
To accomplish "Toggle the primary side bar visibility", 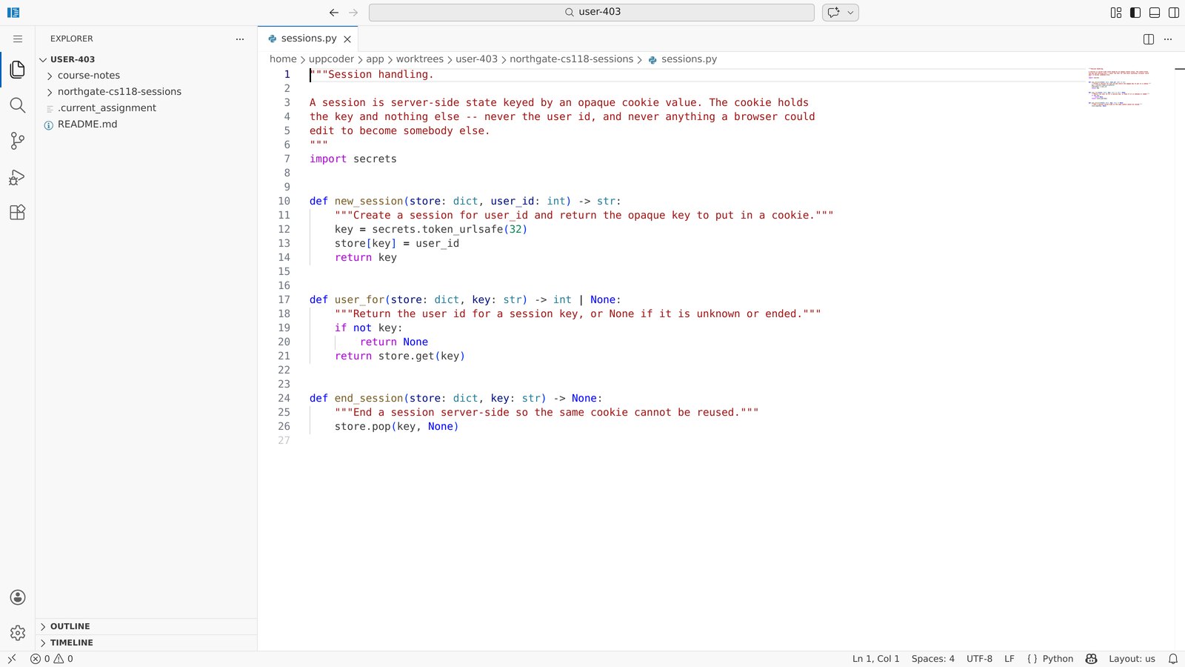I will click(x=1135, y=13).
